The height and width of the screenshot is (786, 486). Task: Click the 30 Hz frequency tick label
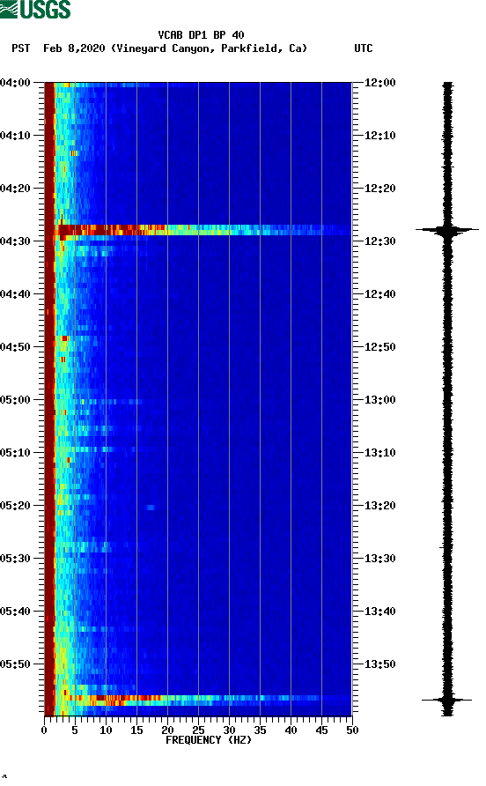229,730
